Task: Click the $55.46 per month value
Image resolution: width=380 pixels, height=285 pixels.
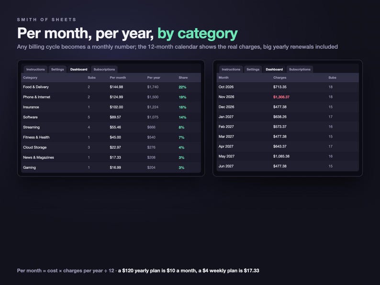Action: click(115, 127)
